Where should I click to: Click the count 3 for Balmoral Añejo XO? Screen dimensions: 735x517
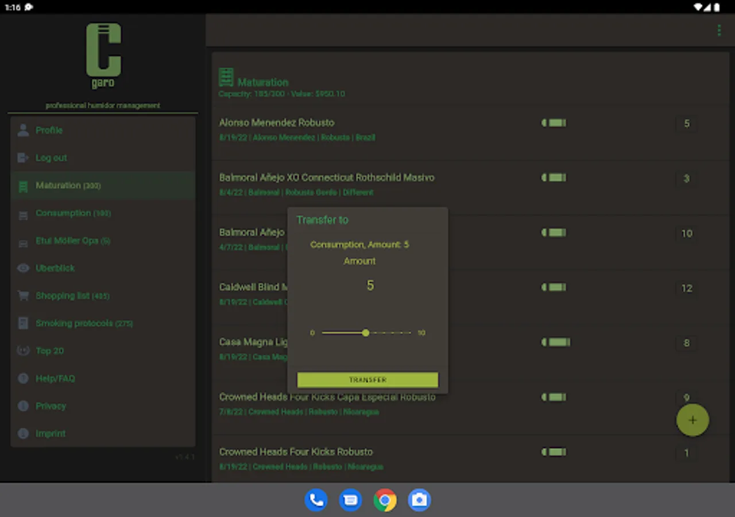pyautogui.click(x=687, y=179)
